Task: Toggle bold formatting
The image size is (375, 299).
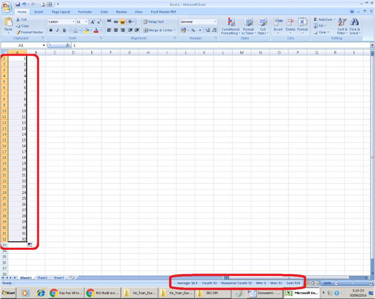Action: coord(51,30)
